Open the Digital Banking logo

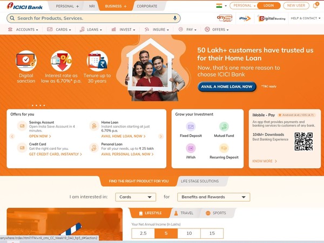(x=271, y=18)
